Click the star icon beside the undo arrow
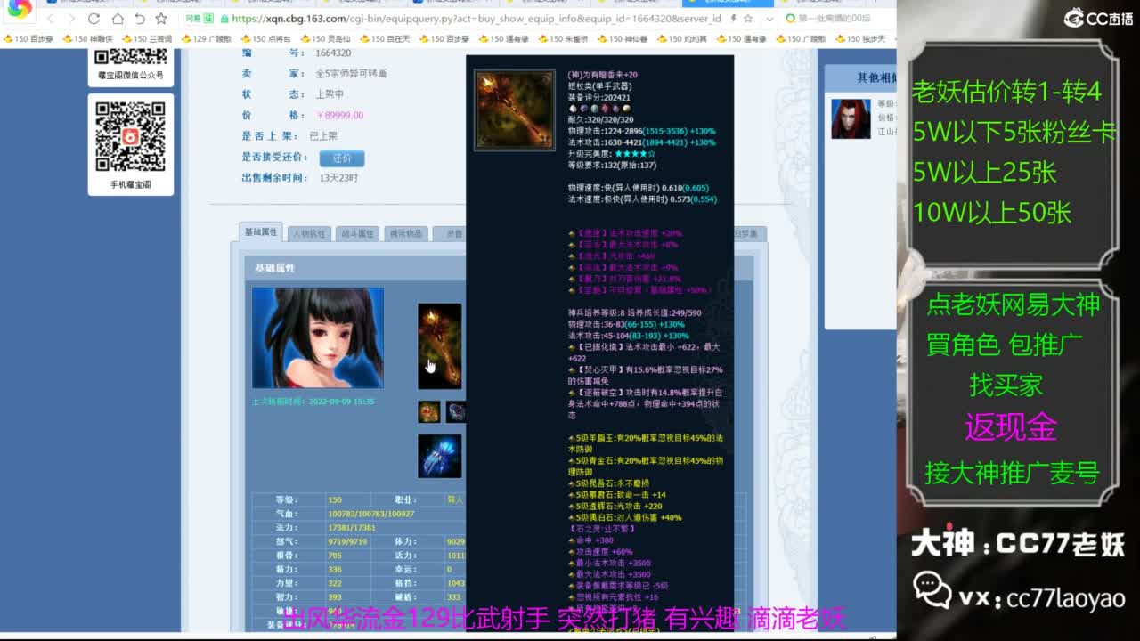 coord(161,19)
